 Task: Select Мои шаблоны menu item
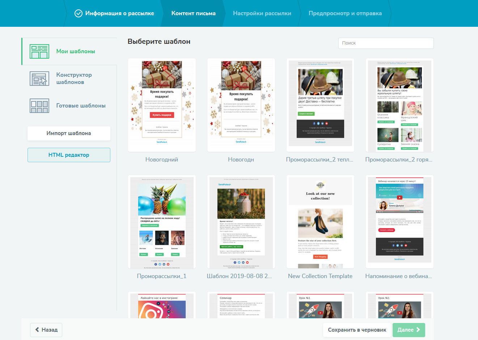pos(69,51)
